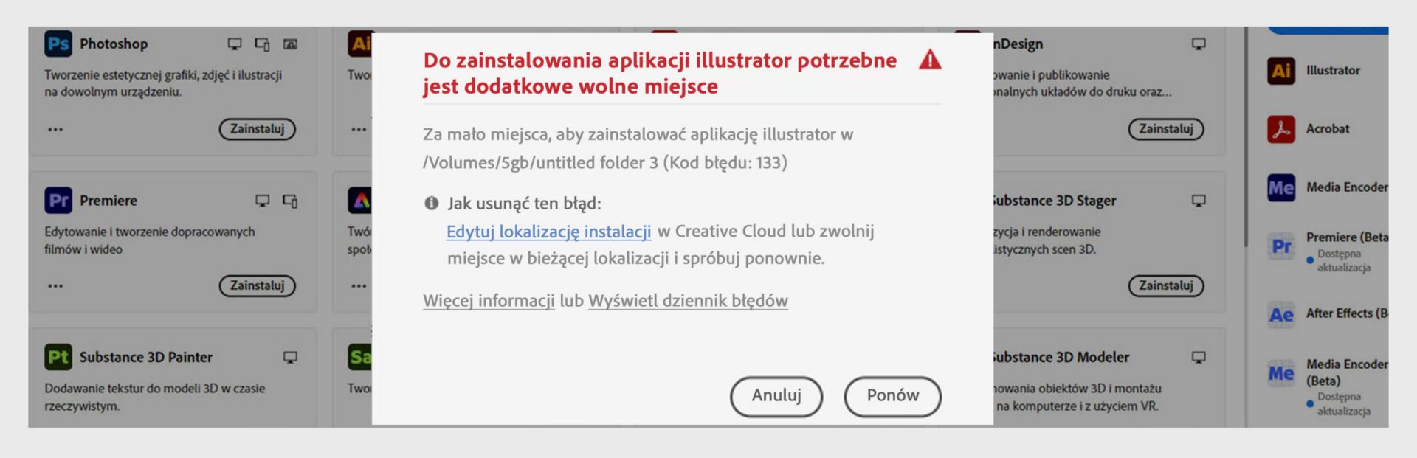Image resolution: width=1417 pixels, height=458 pixels.
Task: Click the Photoshop app icon
Action: pyautogui.click(x=58, y=44)
